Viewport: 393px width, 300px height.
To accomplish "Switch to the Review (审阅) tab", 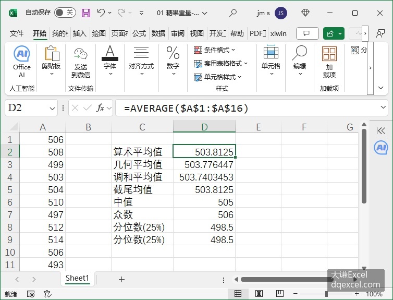I will click(178, 33).
